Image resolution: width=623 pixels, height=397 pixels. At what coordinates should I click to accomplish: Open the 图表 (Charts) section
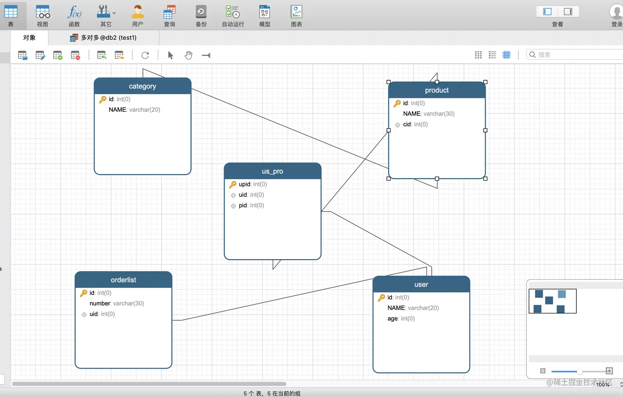coord(296,16)
